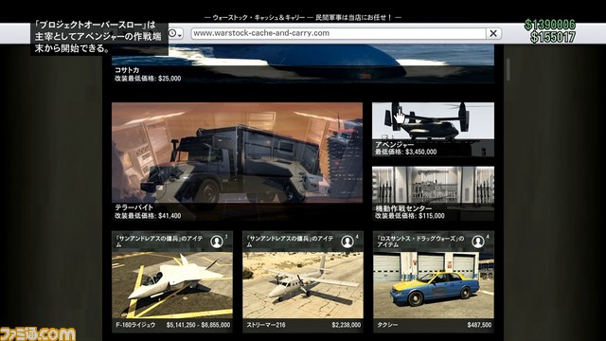606x341 pixels.
Task: Click the page vertical scrollbar
Action: tap(508, 69)
